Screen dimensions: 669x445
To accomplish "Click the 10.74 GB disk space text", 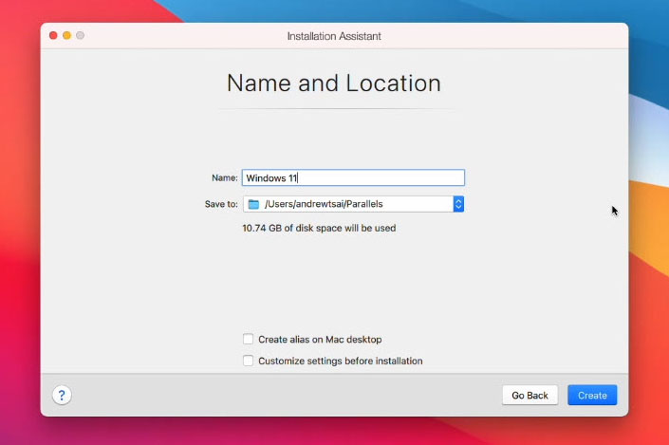I will tap(319, 228).
